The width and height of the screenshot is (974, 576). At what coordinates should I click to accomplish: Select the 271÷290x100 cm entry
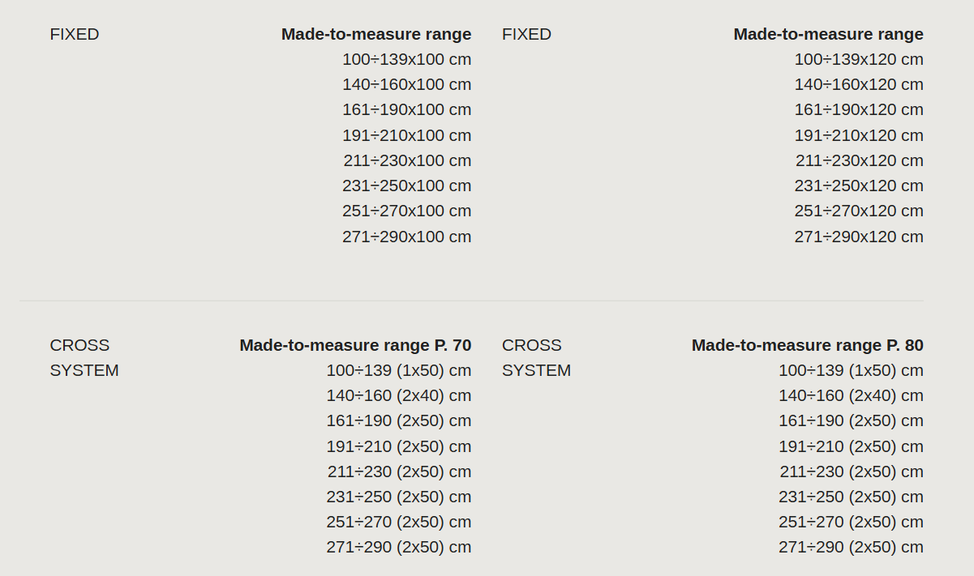(406, 237)
